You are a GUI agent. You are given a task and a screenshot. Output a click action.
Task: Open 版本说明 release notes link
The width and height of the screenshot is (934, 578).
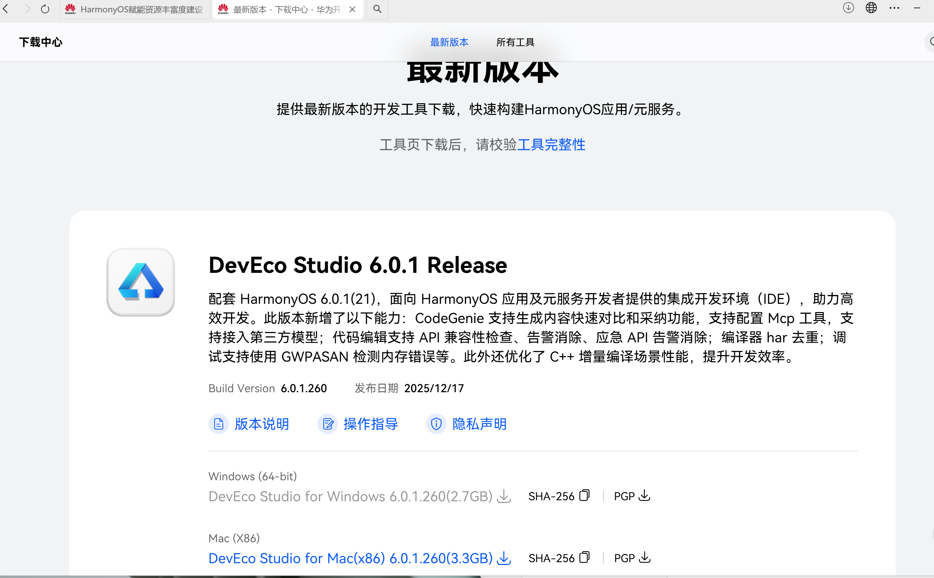point(261,424)
